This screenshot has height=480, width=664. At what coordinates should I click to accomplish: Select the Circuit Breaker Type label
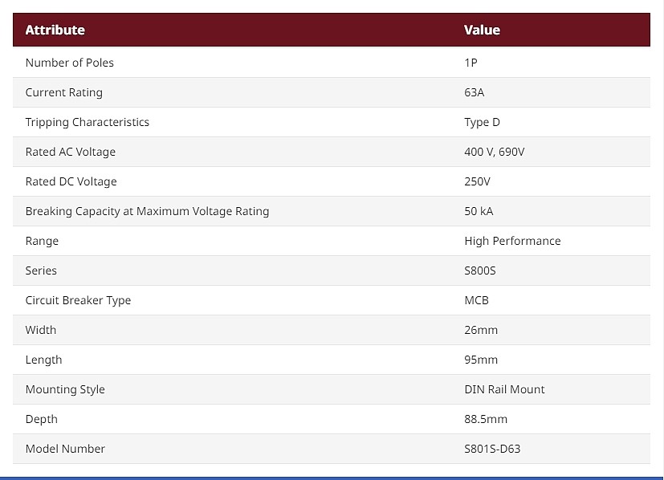pyautogui.click(x=79, y=300)
